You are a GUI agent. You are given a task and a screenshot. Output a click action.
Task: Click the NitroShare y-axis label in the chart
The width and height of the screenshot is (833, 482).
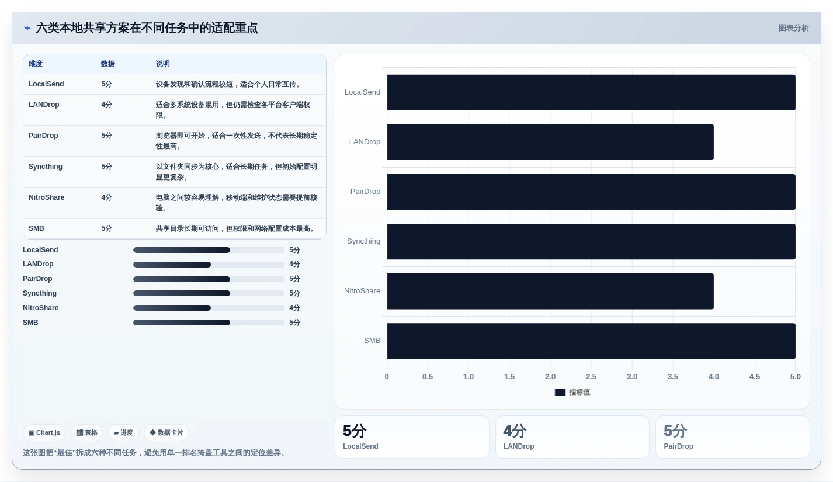(x=362, y=291)
